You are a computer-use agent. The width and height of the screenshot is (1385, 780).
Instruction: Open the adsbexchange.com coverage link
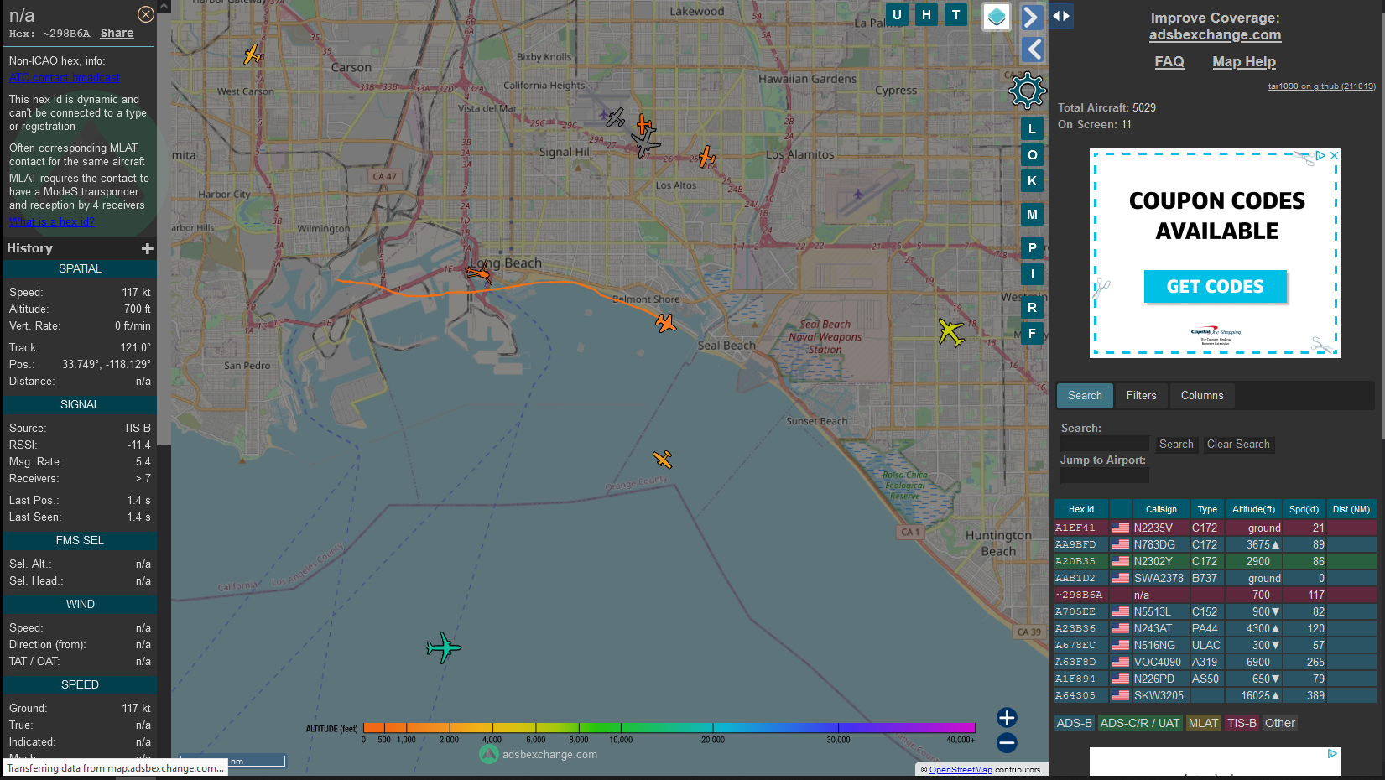point(1215,35)
